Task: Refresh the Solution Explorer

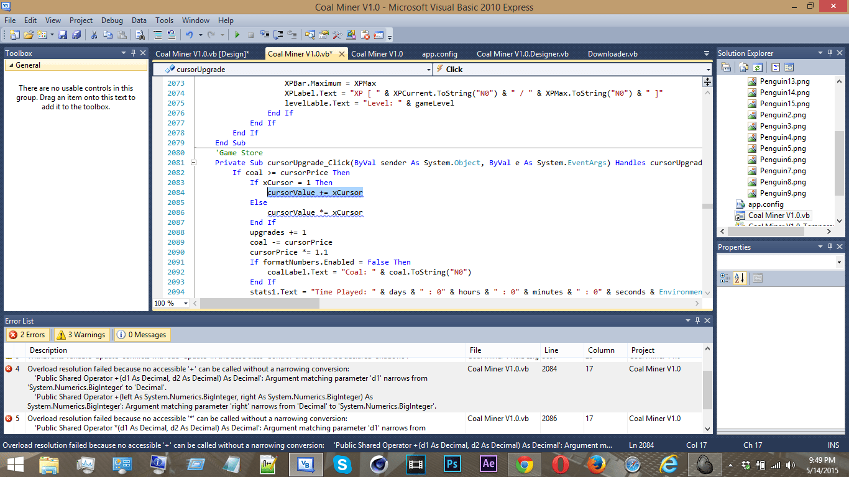Action: (x=758, y=67)
